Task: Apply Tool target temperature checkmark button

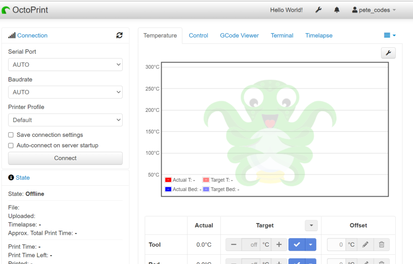Action: [x=297, y=245]
